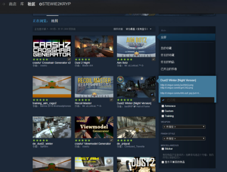Viewport: 227px width, 172px height.
Task: Toggle subscription checkmark on Aim Botz
Action: pyautogui.click(x=153, y=59)
